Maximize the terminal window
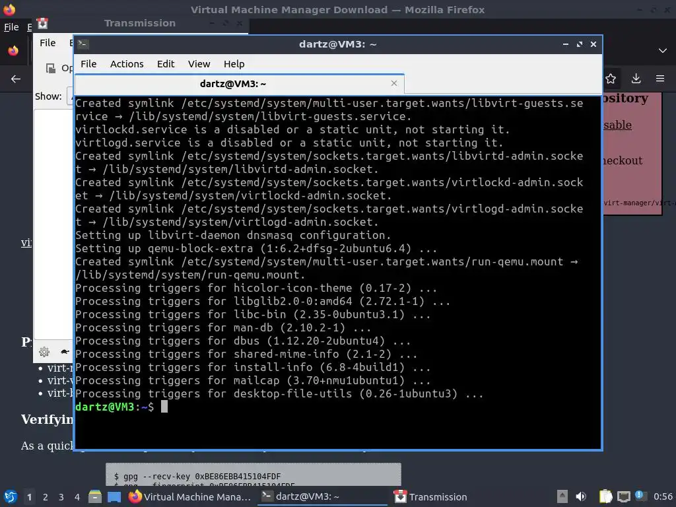The image size is (676, 507). (x=580, y=44)
